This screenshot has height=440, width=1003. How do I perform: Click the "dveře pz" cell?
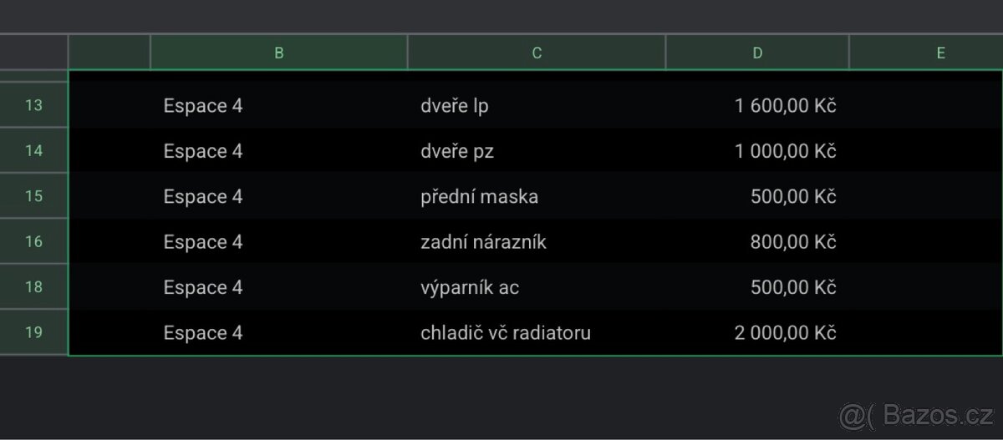point(536,151)
